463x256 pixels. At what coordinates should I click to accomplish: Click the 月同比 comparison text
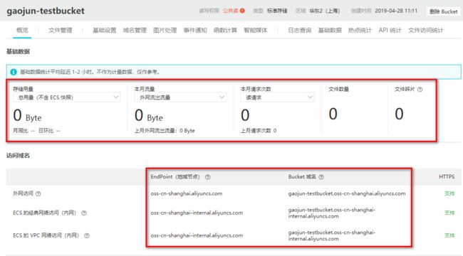[24, 131]
